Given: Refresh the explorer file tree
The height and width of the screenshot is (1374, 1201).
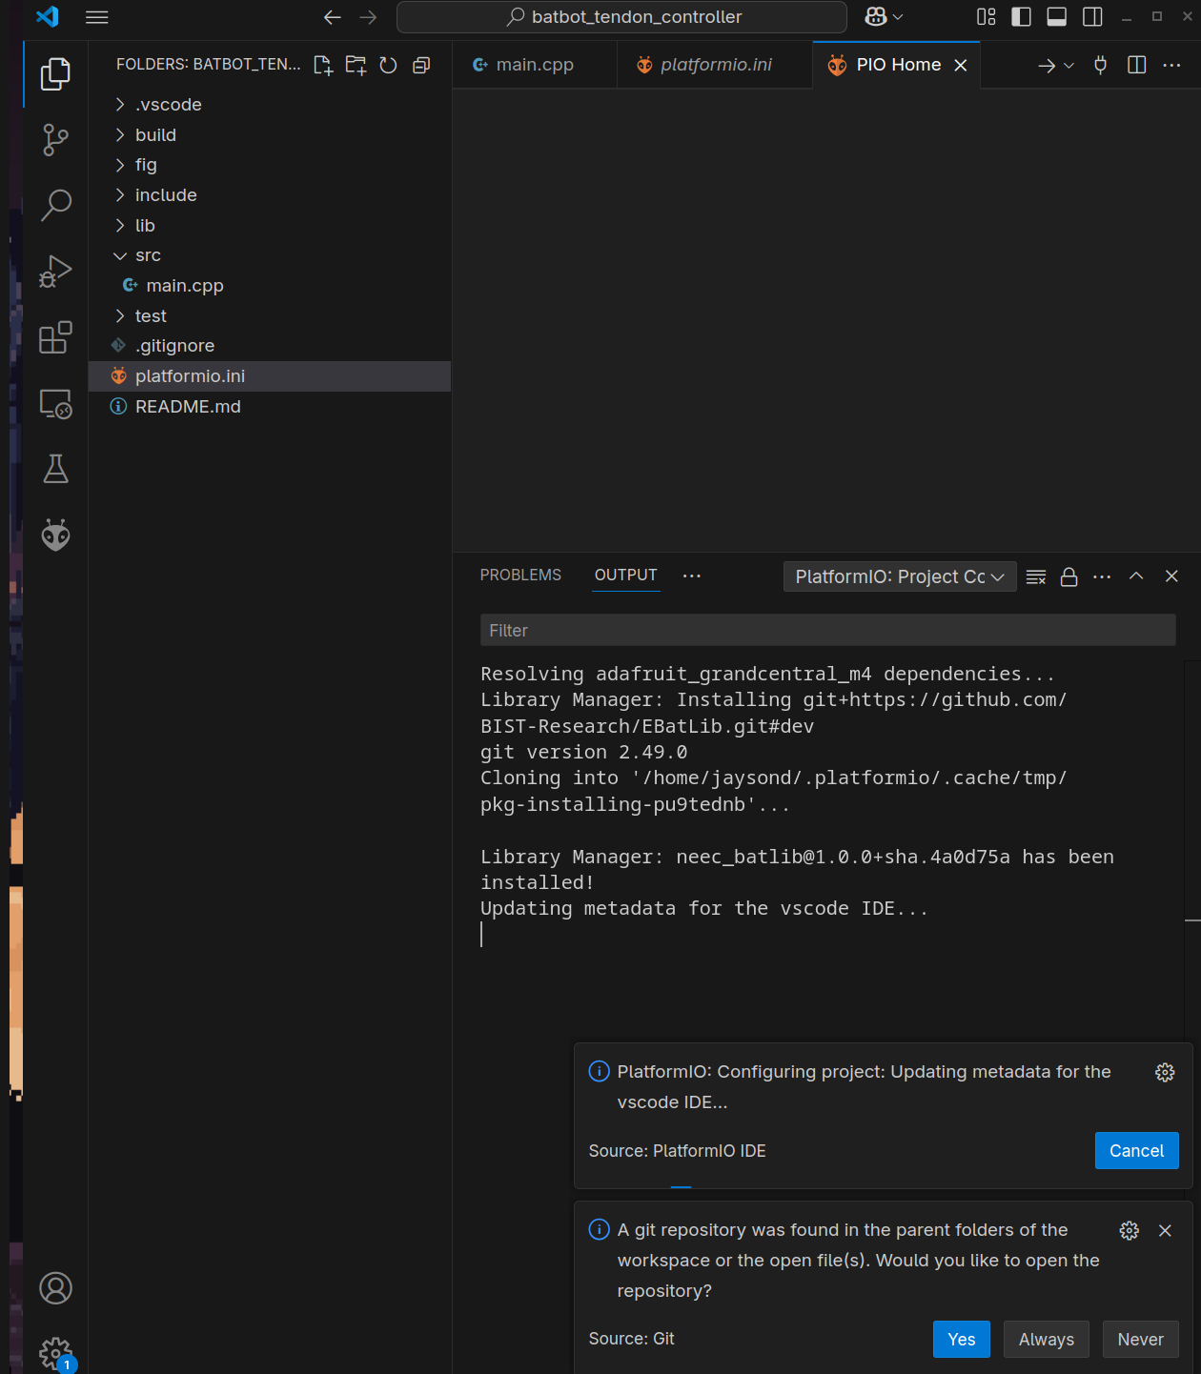Looking at the screenshot, I should coord(388,65).
